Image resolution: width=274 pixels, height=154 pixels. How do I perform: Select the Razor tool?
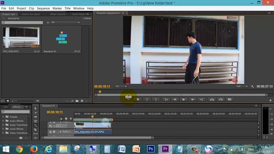36,130
